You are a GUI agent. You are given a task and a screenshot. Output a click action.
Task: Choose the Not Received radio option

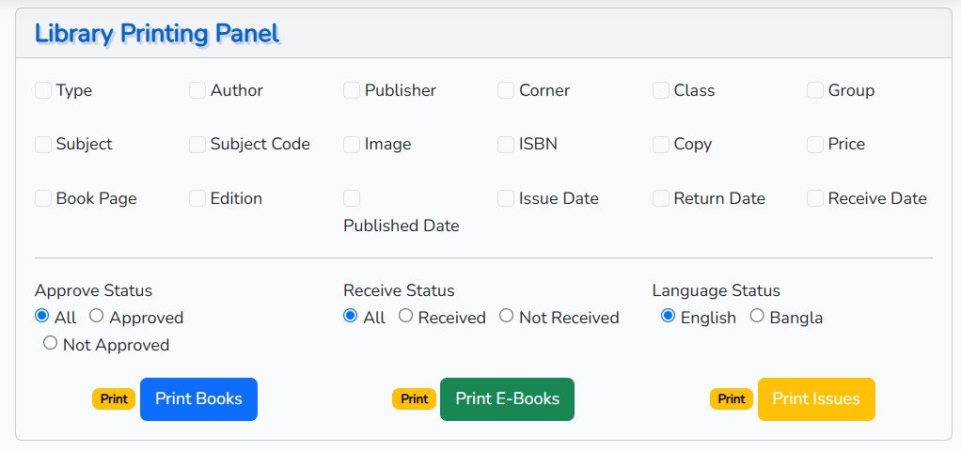point(506,316)
